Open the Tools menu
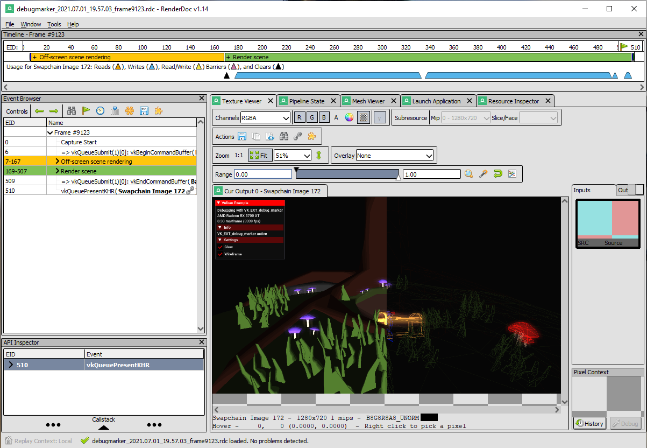 [54, 24]
